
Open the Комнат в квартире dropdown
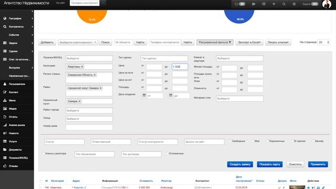[239, 58]
